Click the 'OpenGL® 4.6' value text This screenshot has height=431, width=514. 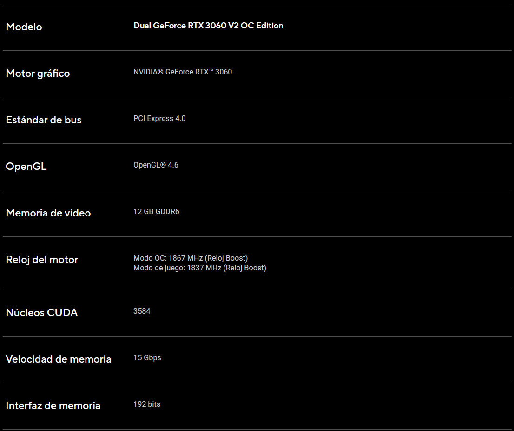pyautogui.click(x=156, y=165)
